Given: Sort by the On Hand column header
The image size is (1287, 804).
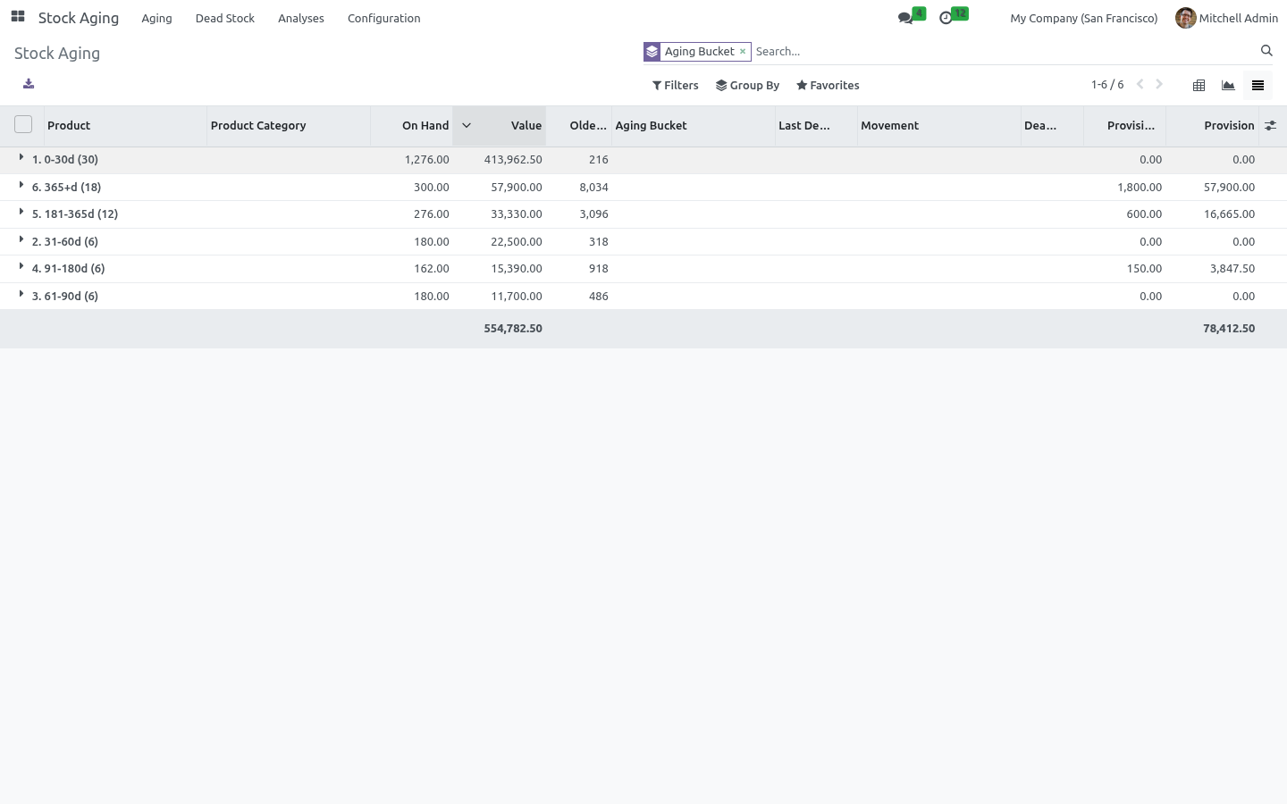Looking at the screenshot, I should pos(412,126).
